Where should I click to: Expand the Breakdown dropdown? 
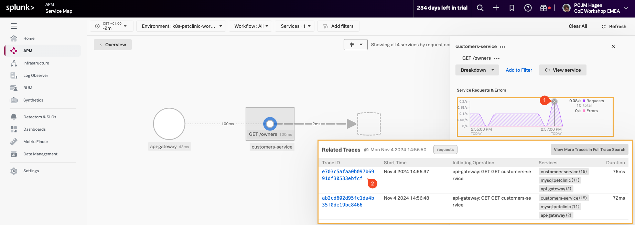tap(477, 70)
